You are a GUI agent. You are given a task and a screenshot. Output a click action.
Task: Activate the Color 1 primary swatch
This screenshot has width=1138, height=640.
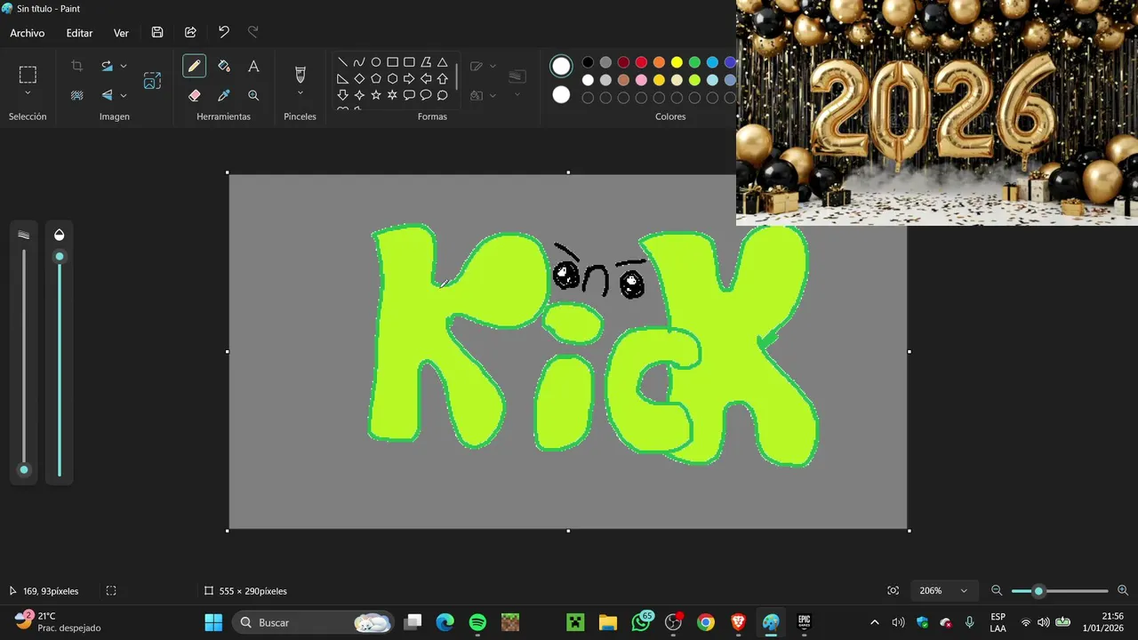561,66
